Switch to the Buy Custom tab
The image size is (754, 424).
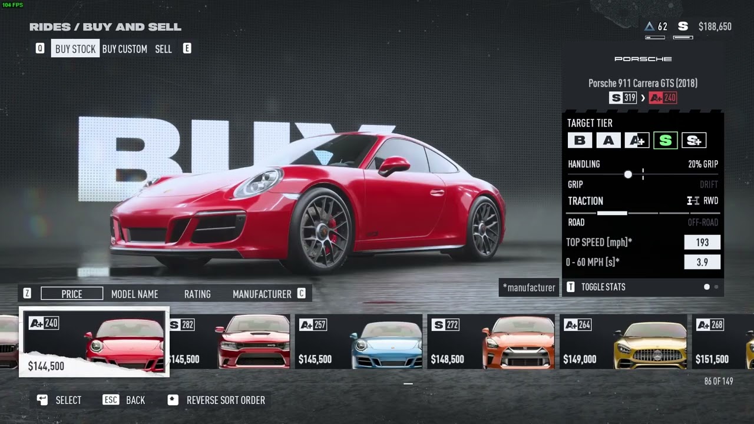[124, 49]
